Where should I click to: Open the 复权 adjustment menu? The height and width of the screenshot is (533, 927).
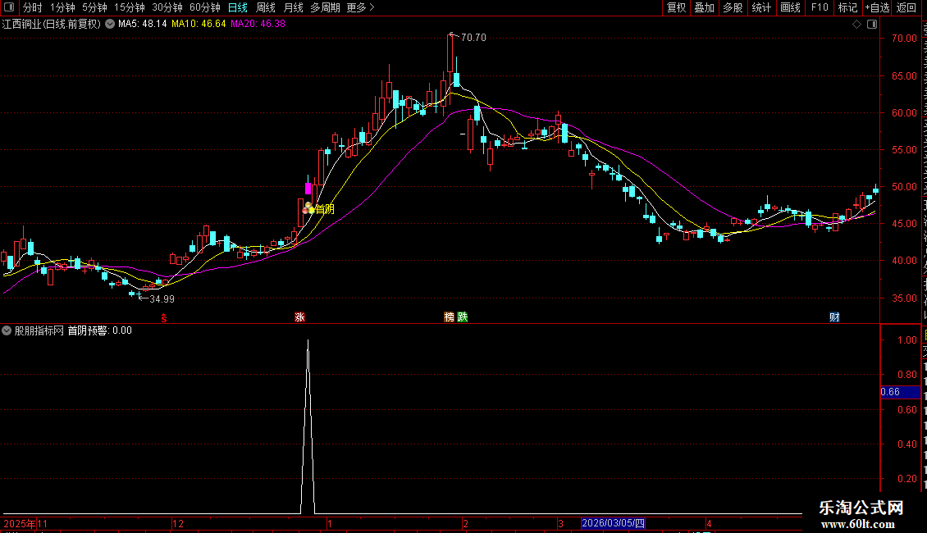coord(676,7)
